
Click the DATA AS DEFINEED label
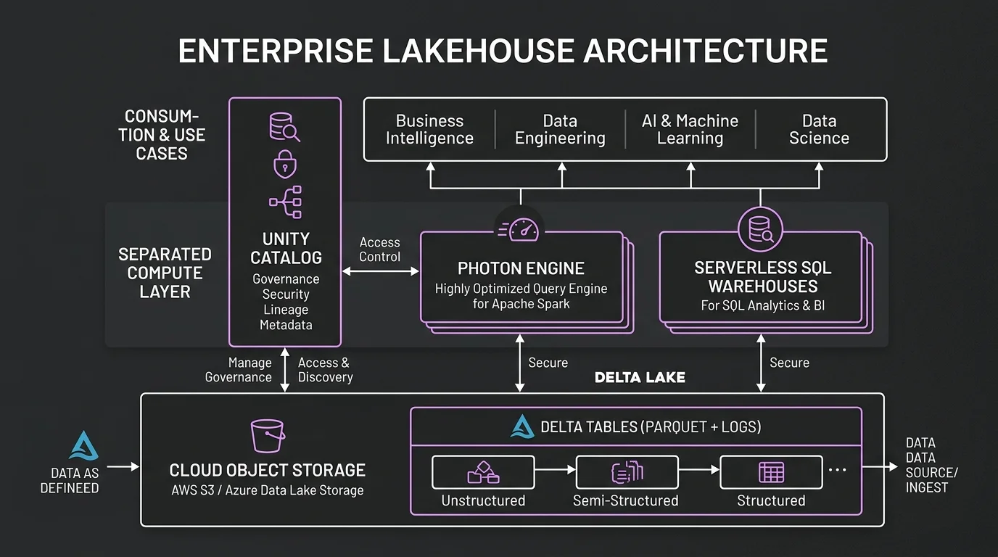point(70,480)
